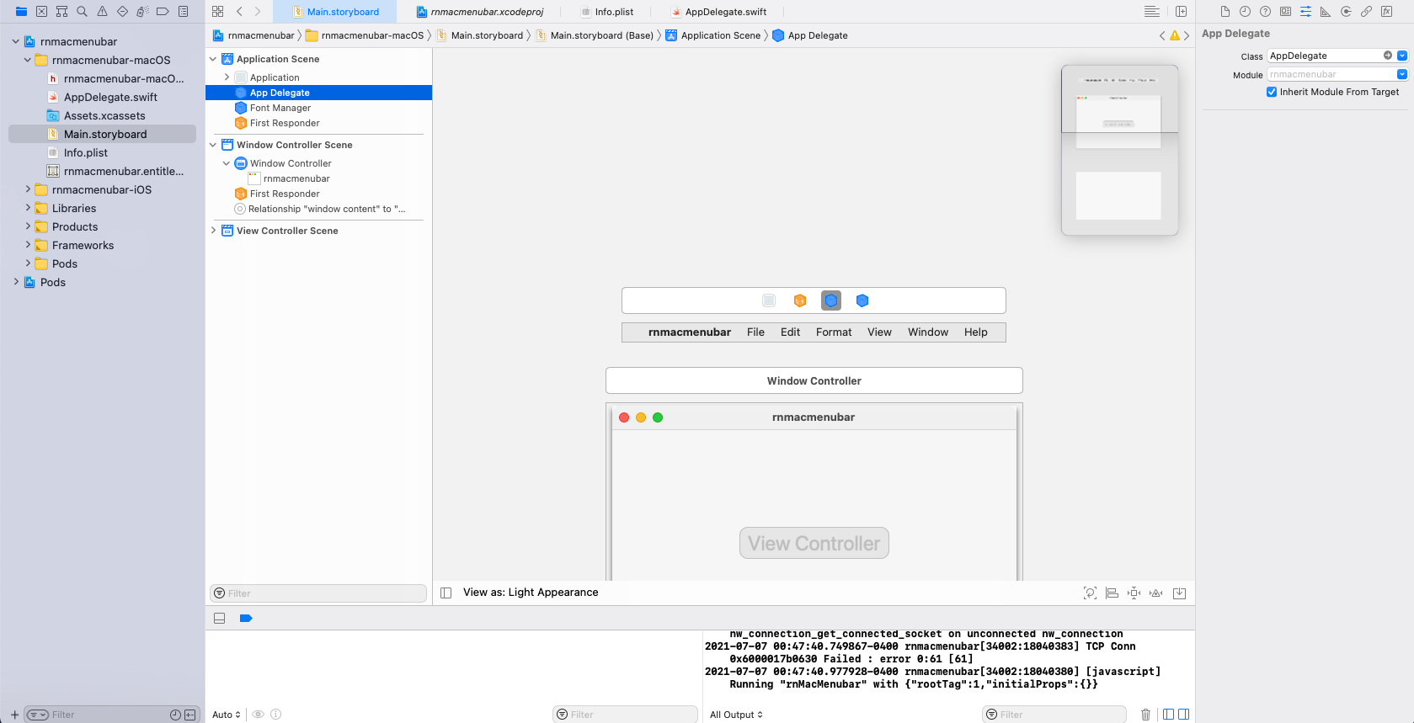This screenshot has height=723, width=1414.
Task: Collapse the rnmacmenubar project root
Action: [x=16, y=41]
